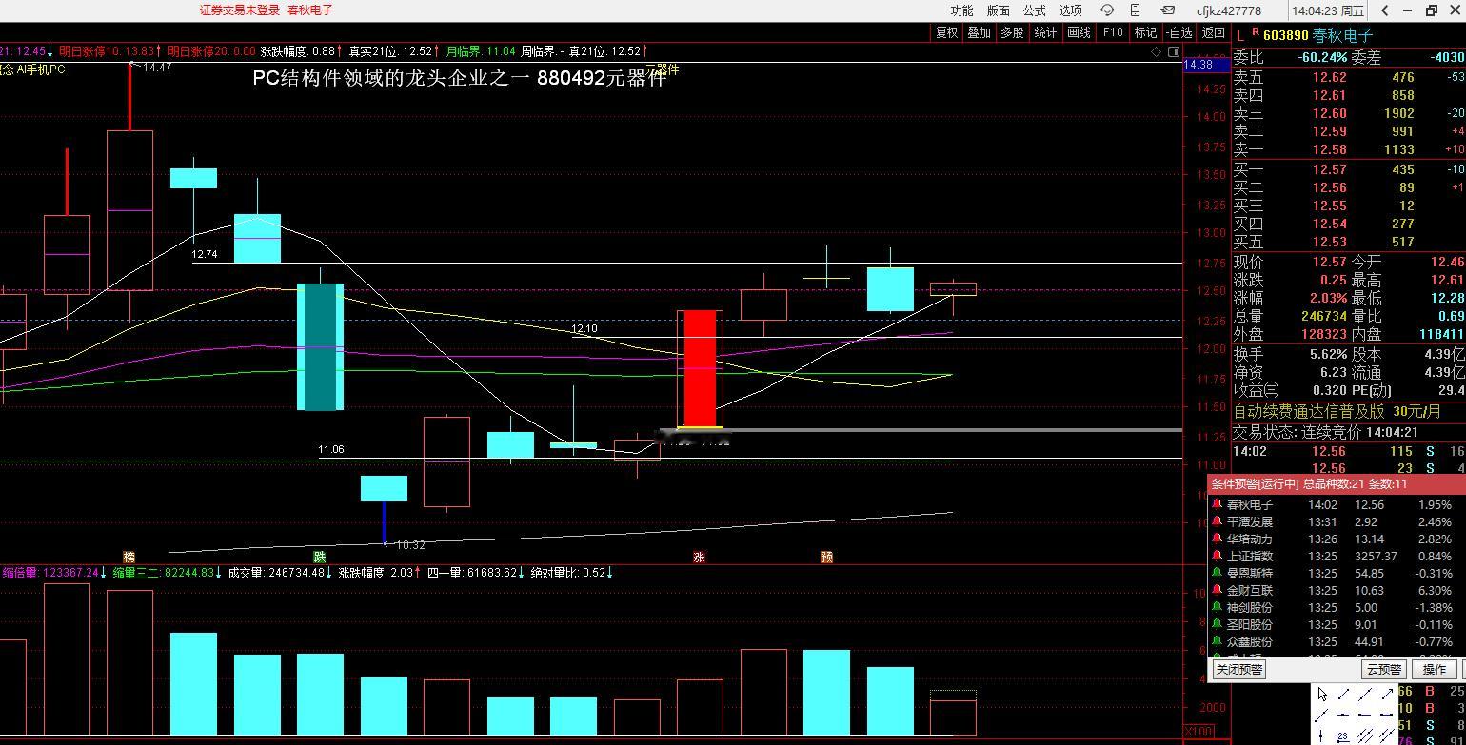Click the large red candlestick

[x=700, y=368]
